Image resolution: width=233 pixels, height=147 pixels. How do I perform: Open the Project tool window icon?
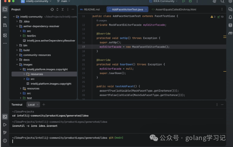[5, 9]
